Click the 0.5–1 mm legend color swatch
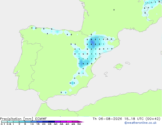Image resolution: width=162 pixels, height=125 pixels. [x=10, y=122]
